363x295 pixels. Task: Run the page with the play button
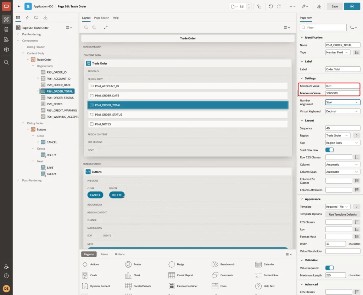coord(352,6)
